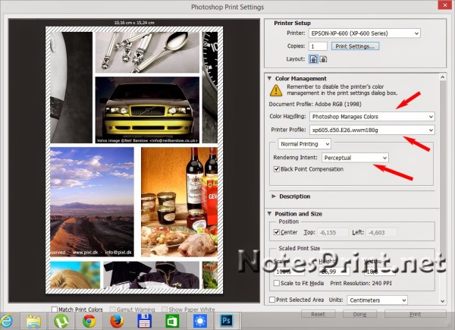Launch Firefox from the taskbar
455x330 pixels.
pyautogui.click(x=116, y=322)
